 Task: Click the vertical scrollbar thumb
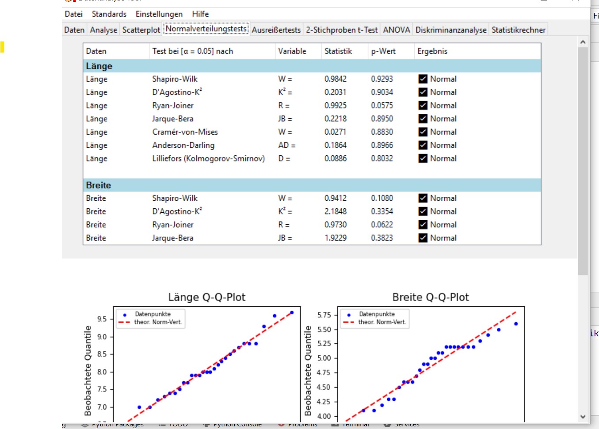pyautogui.click(x=583, y=161)
